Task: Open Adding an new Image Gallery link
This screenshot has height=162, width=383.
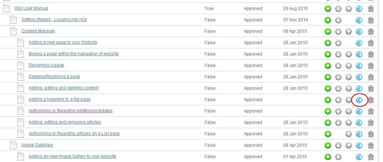Action: [x=72, y=156]
